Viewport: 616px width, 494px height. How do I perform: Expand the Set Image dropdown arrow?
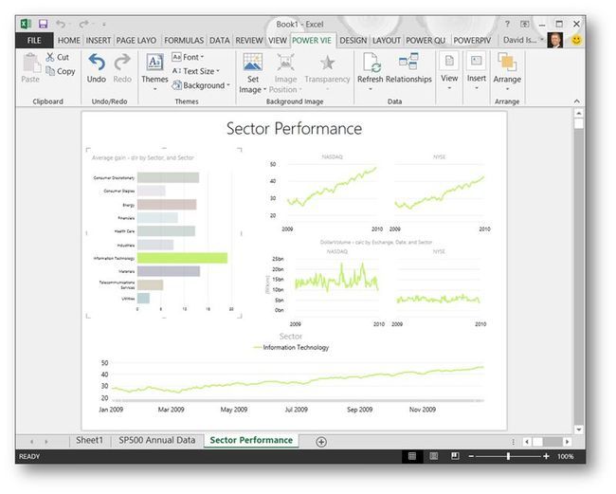click(x=264, y=90)
